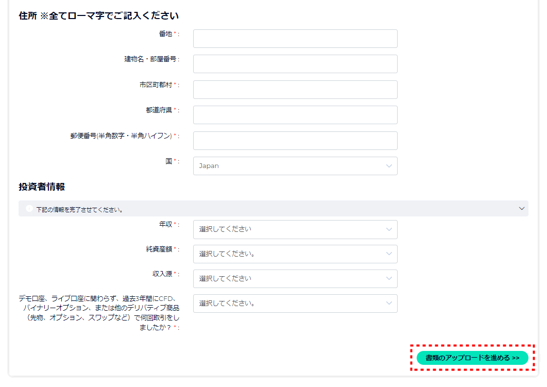Click the 書類のアップロードを進める >> button
The image size is (547, 387).
click(472, 358)
